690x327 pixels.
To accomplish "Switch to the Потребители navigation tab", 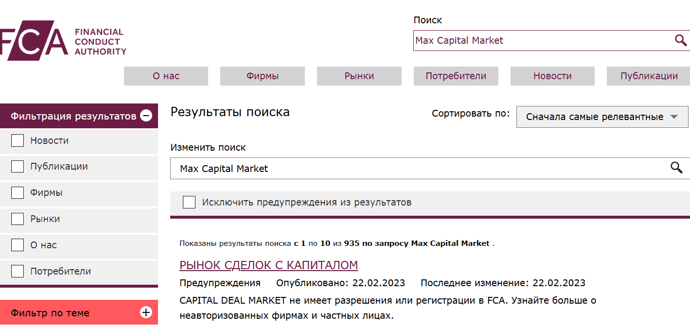I will click(x=456, y=76).
